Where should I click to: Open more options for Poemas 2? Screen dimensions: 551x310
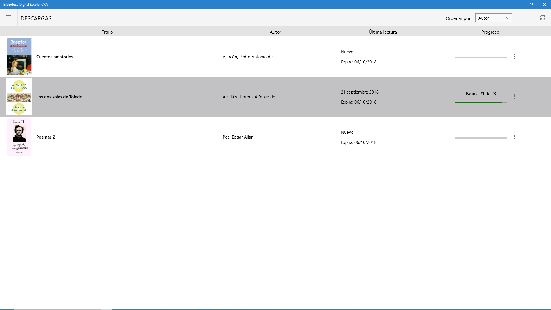coord(514,137)
